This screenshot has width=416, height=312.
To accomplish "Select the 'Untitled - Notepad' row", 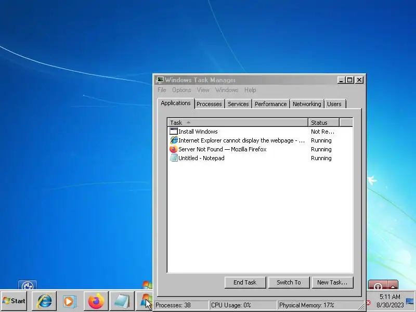I will tap(260, 158).
